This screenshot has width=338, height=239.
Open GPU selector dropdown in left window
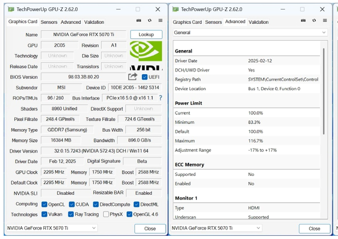coord(52,228)
